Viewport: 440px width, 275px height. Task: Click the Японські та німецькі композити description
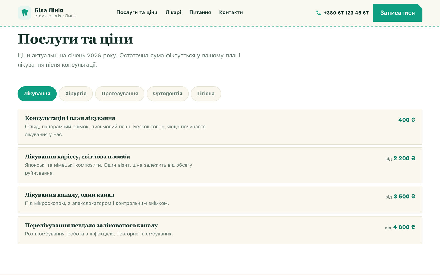click(x=108, y=169)
